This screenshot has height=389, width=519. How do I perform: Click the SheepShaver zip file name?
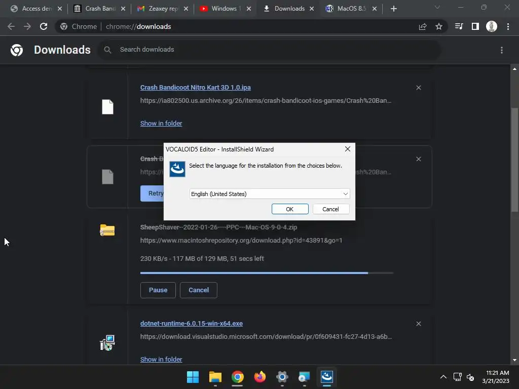tap(218, 227)
